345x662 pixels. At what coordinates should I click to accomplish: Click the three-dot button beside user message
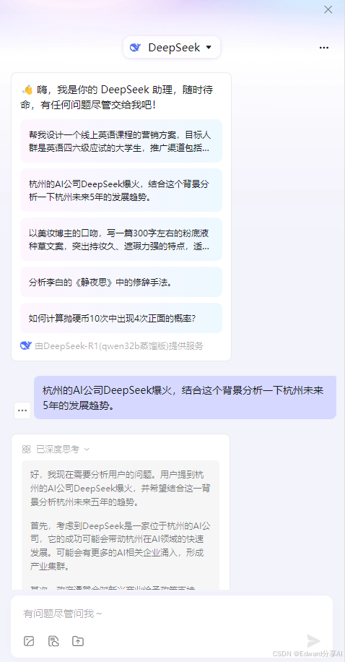(22, 410)
